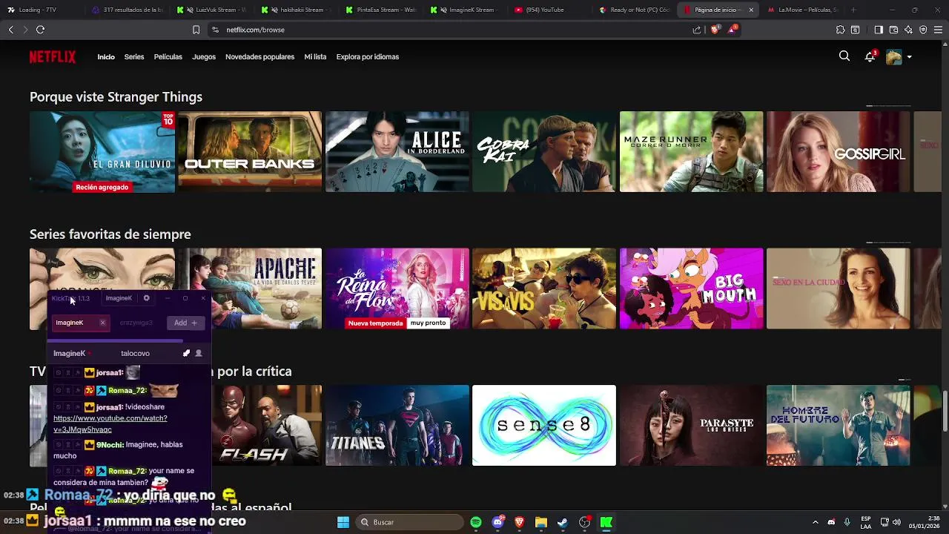Open Gossip Girl title card
The image size is (949, 534).
click(839, 152)
